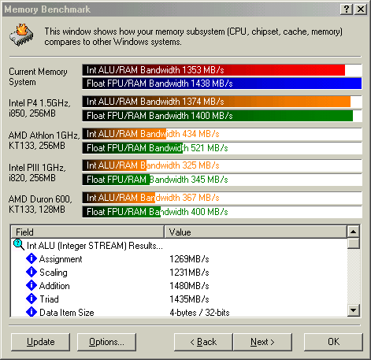Click the AMD Athlon 1GHz, KT133 label
This screenshot has width=371, height=360.
tap(44, 140)
